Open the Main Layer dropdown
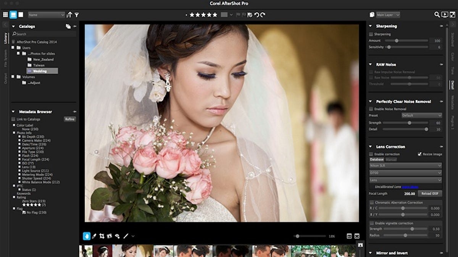This screenshot has height=257, width=458. click(388, 14)
